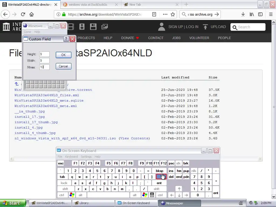Open the Minesweeper Help menu
This screenshot has height=207, width=276.
[37, 32]
